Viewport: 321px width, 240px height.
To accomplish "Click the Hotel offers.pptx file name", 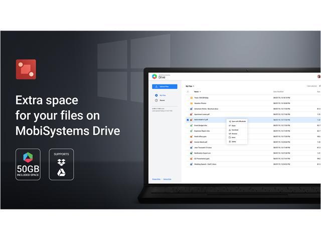I will coord(200,136).
